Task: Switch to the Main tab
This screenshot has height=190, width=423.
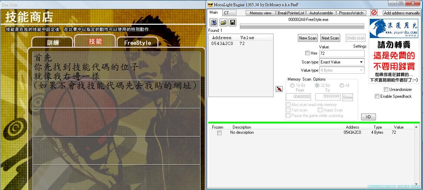Action: point(214,12)
